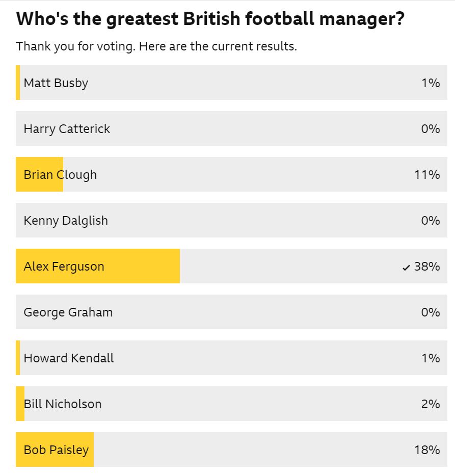455x476 pixels.
Task: Click Alex Ferguson's yellow progress bar
Action: pyautogui.click(x=98, y=266)
